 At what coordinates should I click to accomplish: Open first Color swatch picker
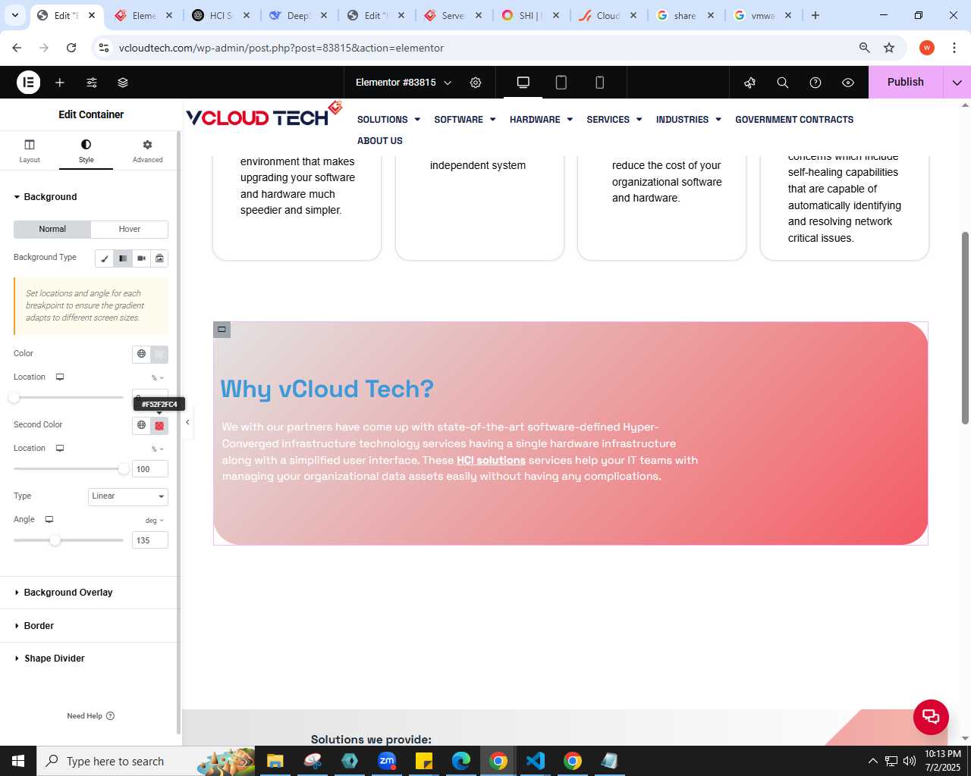pos(159,354)
